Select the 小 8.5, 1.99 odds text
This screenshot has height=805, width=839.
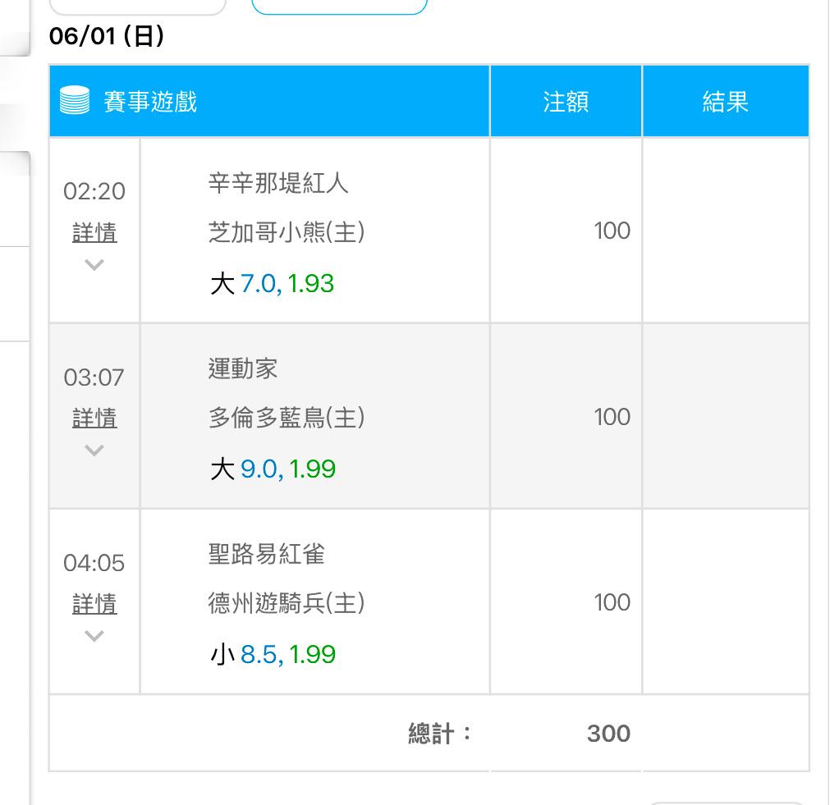tap(273, 654)
